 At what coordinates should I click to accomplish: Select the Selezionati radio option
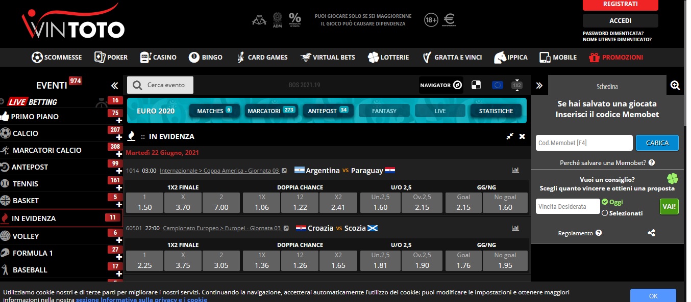tap(622, 213)
